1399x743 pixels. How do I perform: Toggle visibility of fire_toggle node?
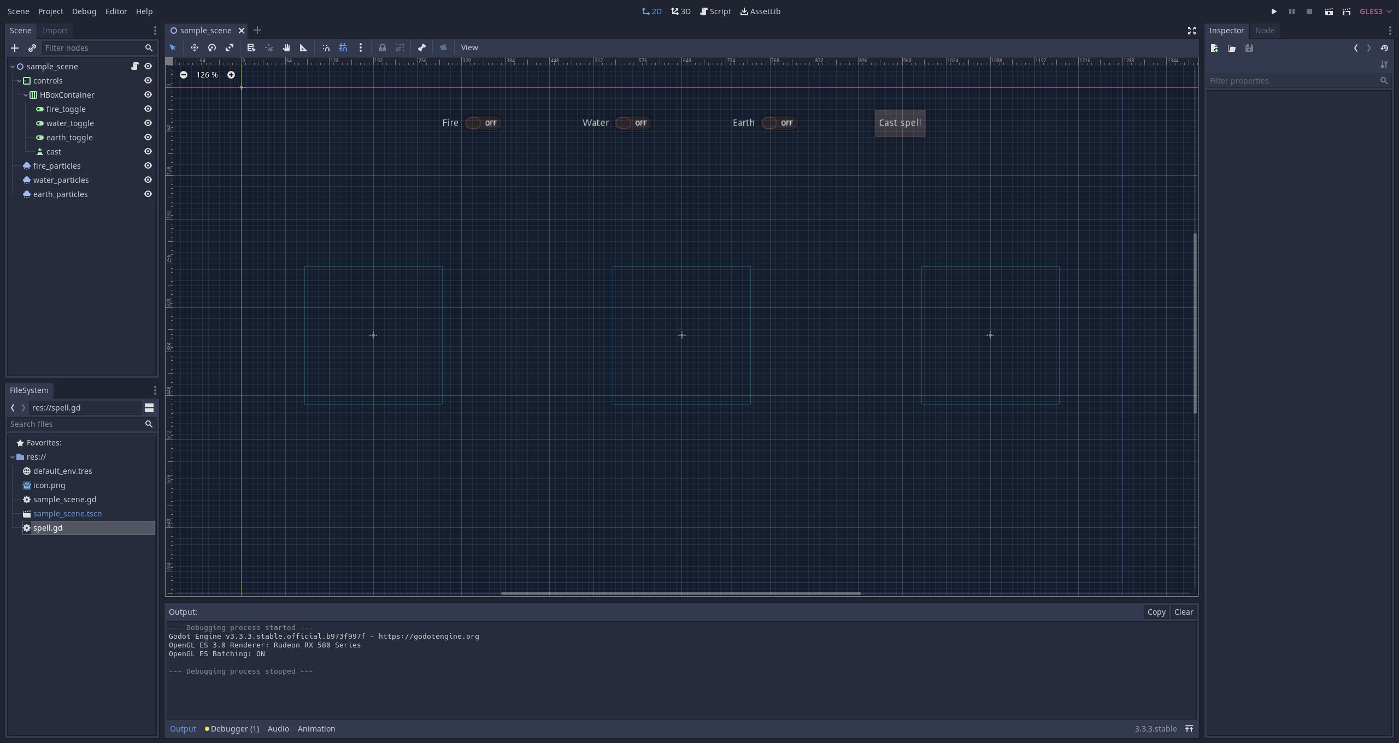tap(148, 109)
